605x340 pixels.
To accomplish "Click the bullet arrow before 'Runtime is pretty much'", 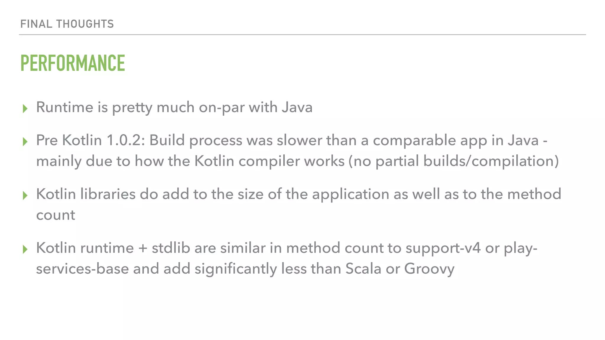I will tap(25, 109).
